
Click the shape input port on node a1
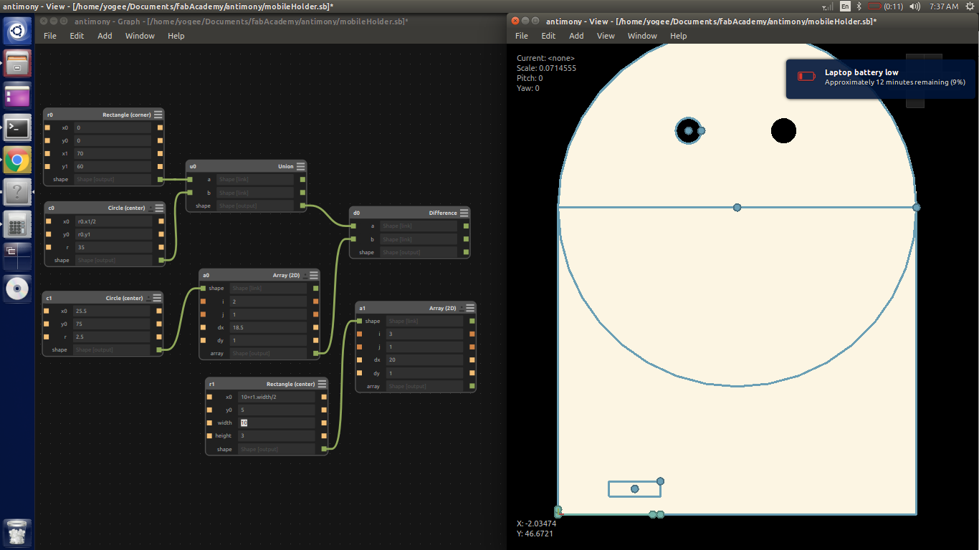pos(360,321)
